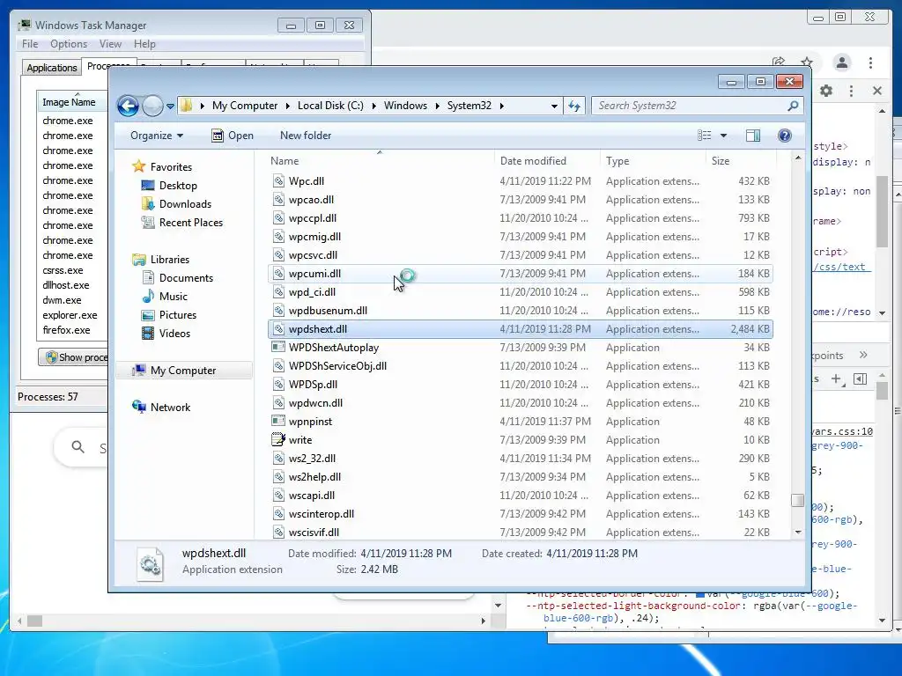
Task: Select firefox.exe process in Task Manager
Action: point(66,330)
